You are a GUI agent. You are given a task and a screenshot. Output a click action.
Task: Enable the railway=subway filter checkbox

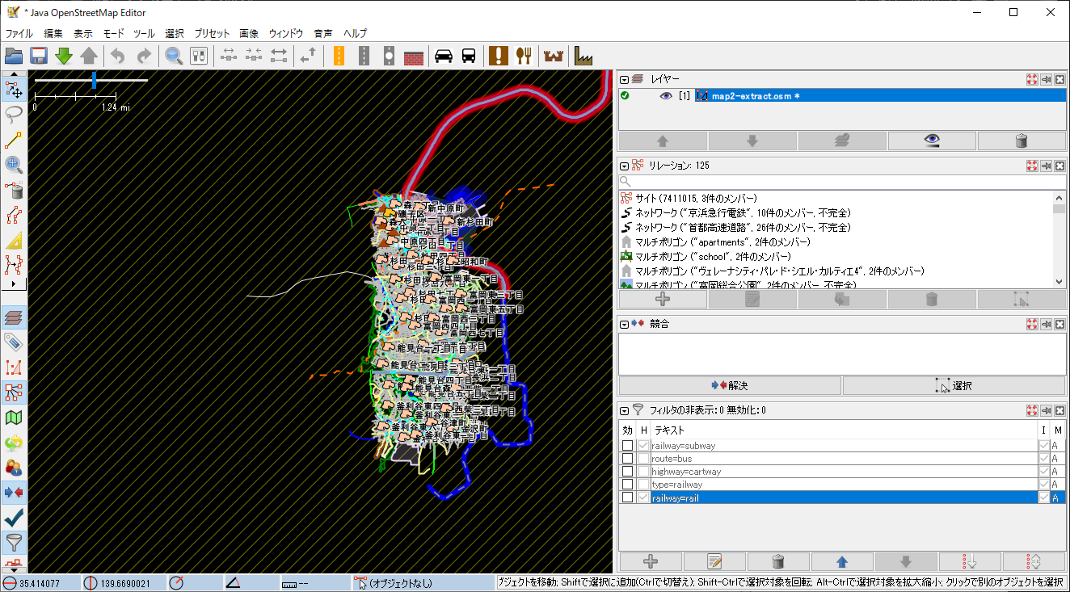(x=627, y=446)
